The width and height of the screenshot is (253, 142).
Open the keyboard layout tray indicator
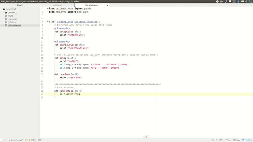[x=242, y=2]
